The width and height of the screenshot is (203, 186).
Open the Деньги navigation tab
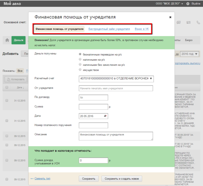click(x=19, y=40)
